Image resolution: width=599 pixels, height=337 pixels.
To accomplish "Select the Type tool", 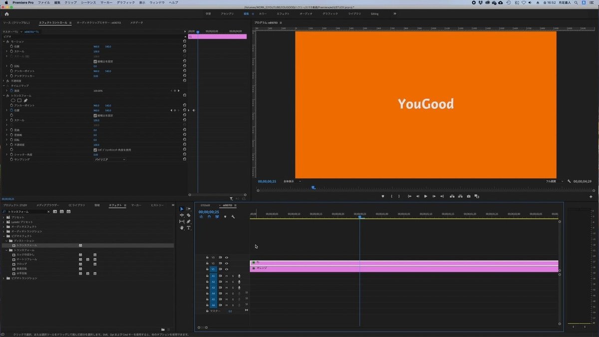I will 189,228.
